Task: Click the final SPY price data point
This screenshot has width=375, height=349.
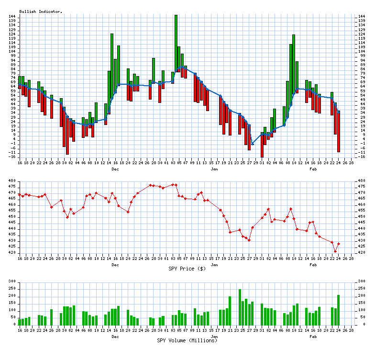Action: click(339, 244)
